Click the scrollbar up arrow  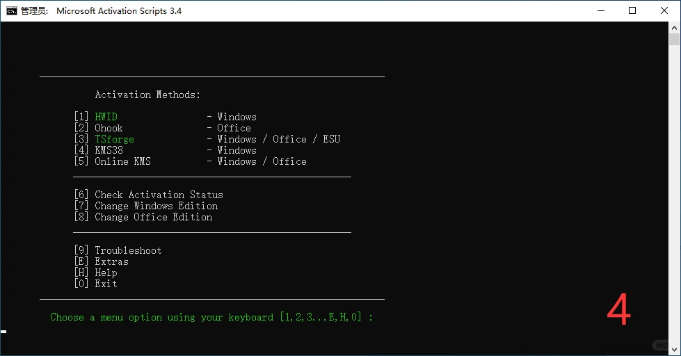coord(675,26)
